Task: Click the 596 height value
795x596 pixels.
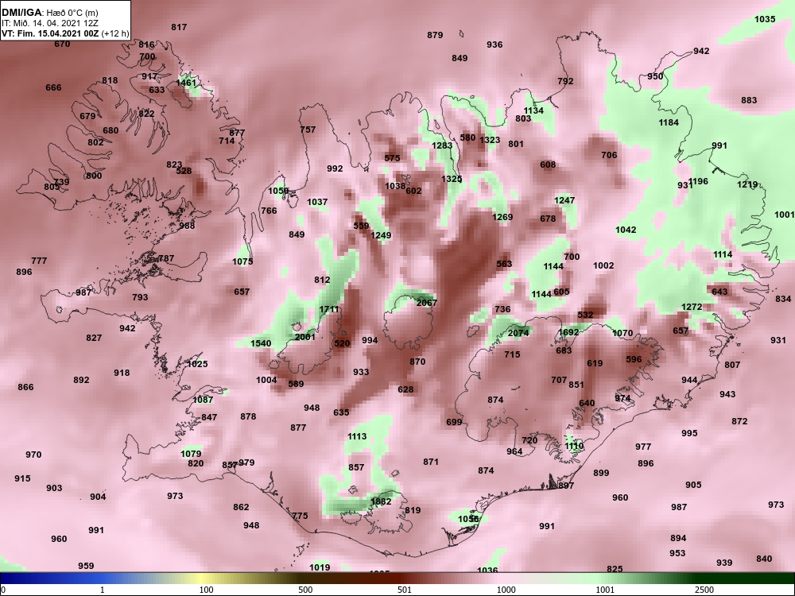Action: [634, 359]
